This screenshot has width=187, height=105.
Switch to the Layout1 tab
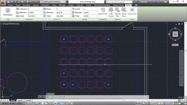pos(20,100)
